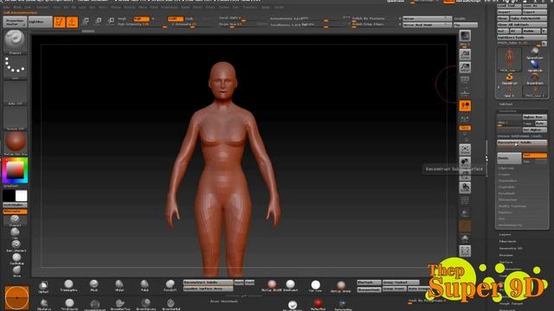Viewport: 554px width, 311px height.
Task: Enable the Zsub button
Action: point(190,19)
